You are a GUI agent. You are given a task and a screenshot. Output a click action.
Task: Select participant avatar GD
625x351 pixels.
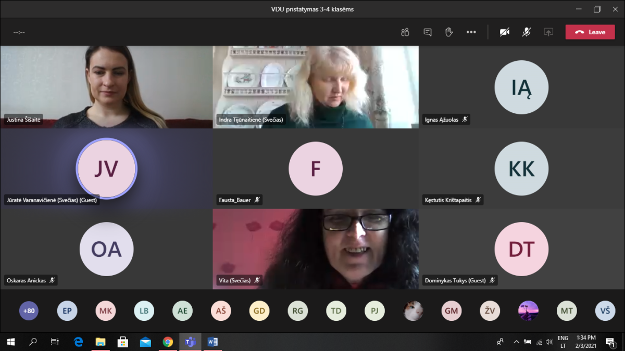[259, 311]
